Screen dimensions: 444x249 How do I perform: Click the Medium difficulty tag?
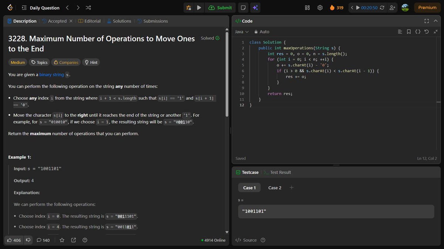point(18,62)
